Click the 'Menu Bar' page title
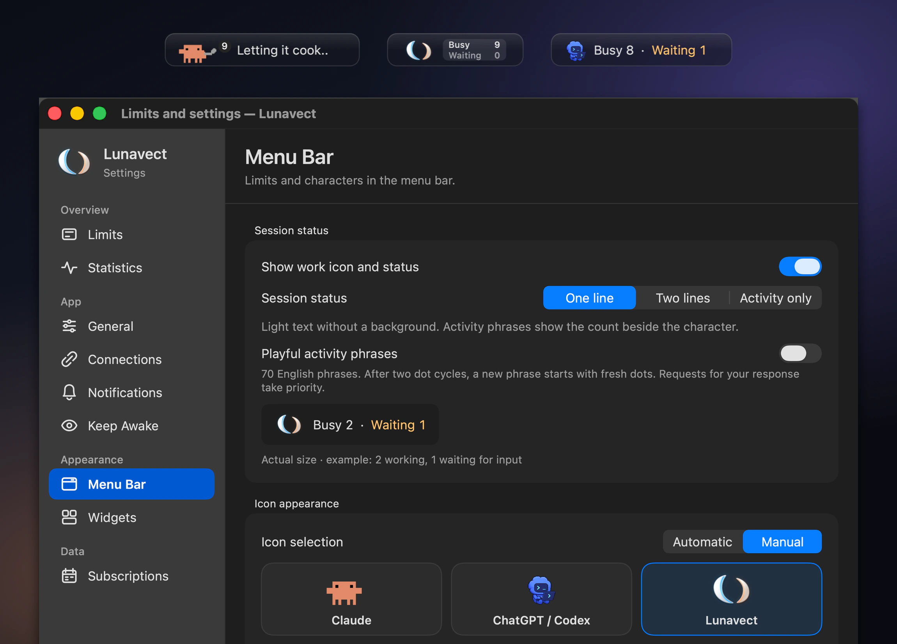The image size is (897, 644). tap(289, 157)
